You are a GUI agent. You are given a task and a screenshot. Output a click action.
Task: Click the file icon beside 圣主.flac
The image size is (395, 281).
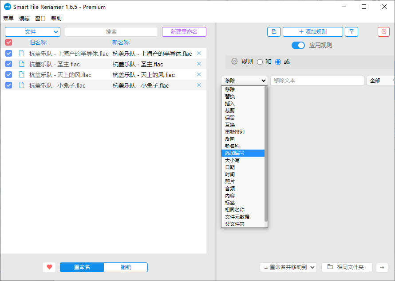coord(21,64)
